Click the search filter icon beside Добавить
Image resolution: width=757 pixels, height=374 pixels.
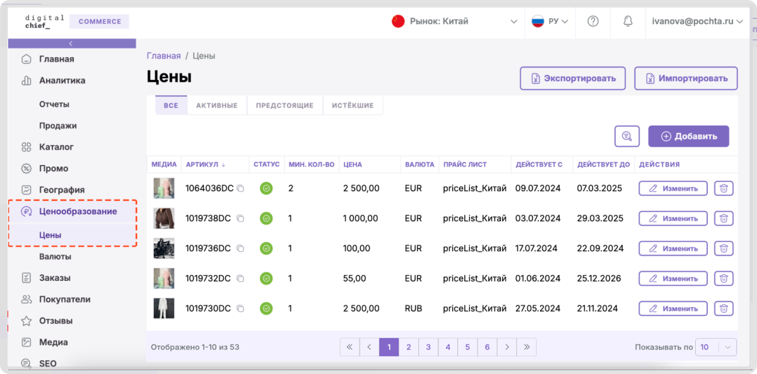[627, 136]
